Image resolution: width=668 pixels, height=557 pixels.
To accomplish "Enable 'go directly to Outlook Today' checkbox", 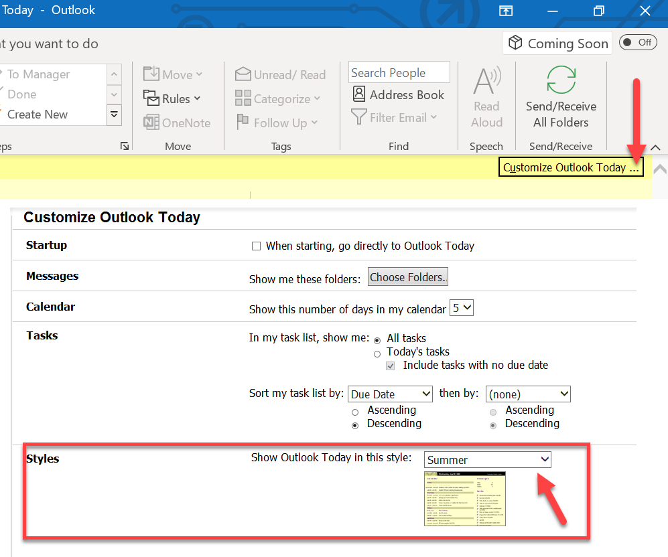I will point(256,246).
